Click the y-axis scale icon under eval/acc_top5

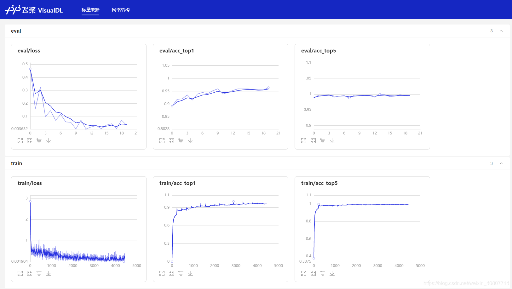coord(323,141)
